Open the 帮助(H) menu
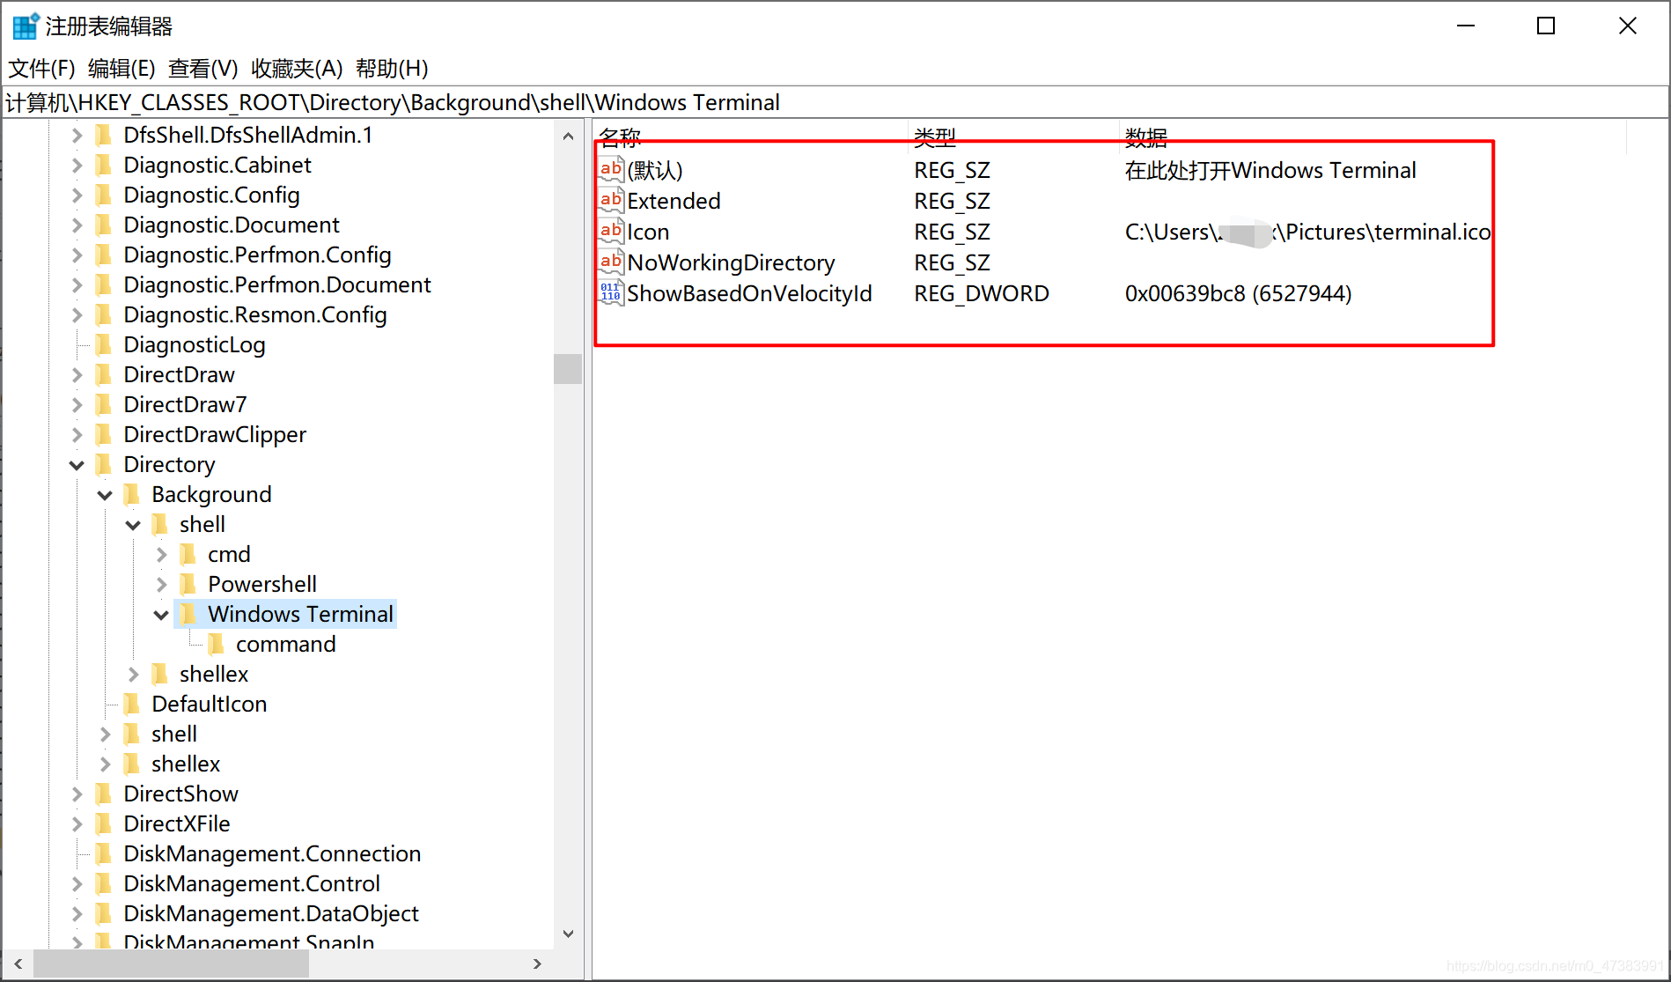The height and width of the screenshot is (982, 1671). coord(392,68)
